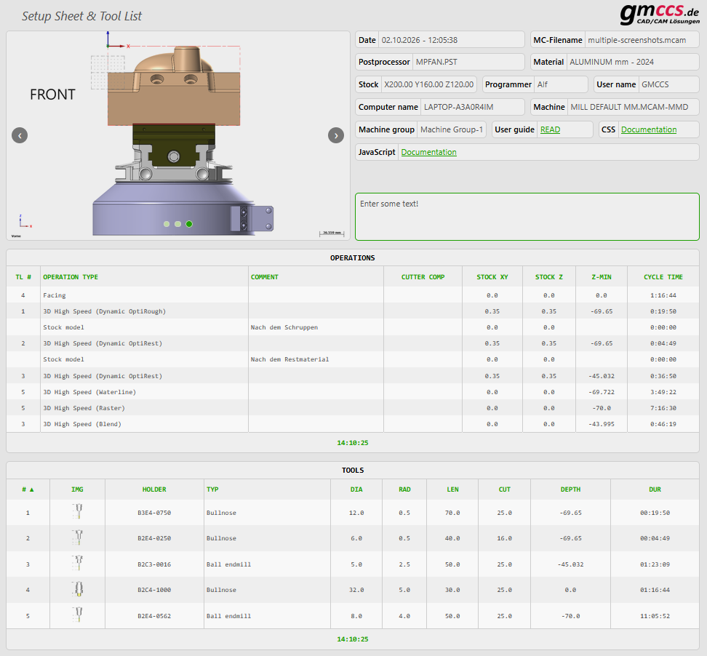The height and width of the screenshot is (656, 707).
Task: Click holder B3E4-0750
Action: (x=154, y=513)
